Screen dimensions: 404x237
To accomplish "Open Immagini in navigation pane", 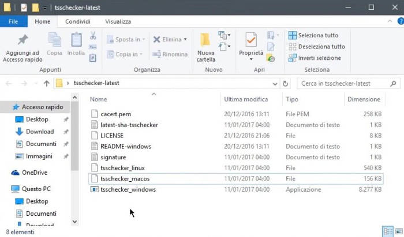I will coord(39,156).
